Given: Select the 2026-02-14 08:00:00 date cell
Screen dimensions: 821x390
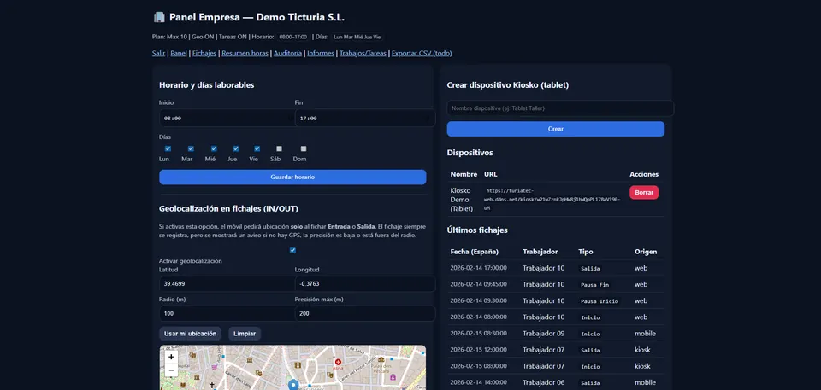Looking at the screenshot, I should [x=479, y=317].
